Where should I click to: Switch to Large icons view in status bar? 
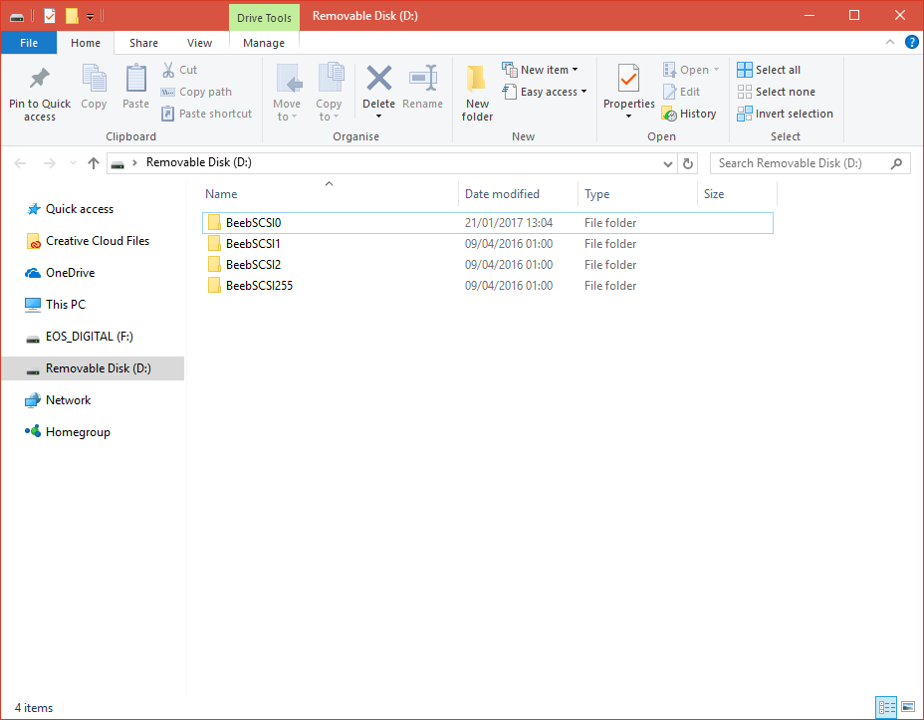pyautogui.click(x=908, y=707)
